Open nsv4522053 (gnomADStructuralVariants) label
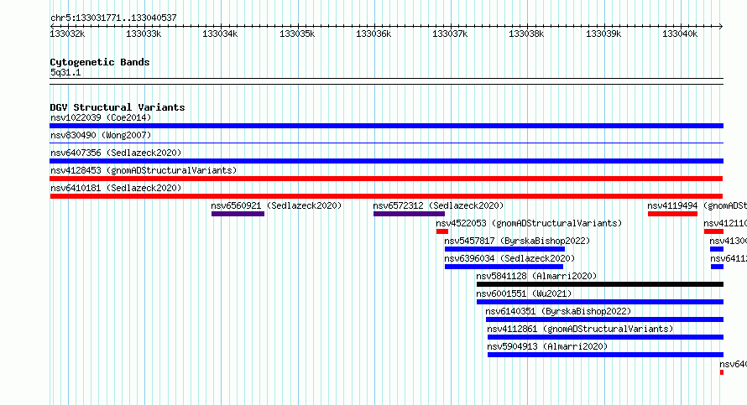Screen dimensions: 747x405 pos(529,223)
